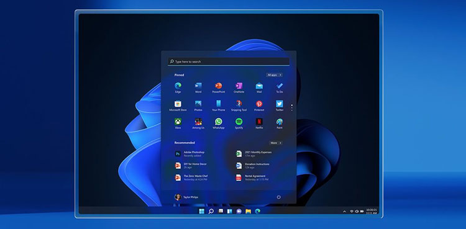This screenshot has width=466, height=229.
Task: Open File Explorer from the taskbar
Action: pos(248,211)
